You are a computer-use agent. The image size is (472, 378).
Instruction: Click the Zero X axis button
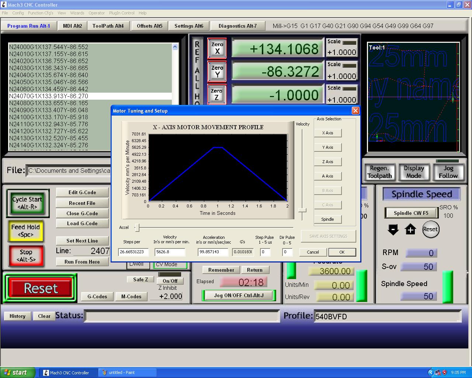click(x=217, y=48)
